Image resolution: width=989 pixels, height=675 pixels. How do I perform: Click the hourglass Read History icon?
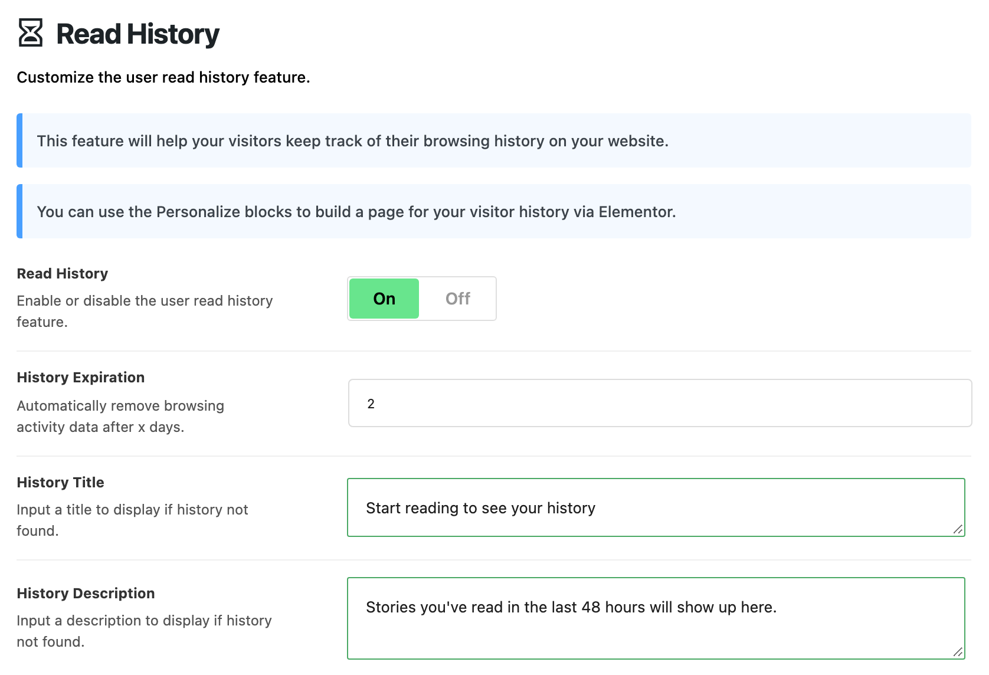point(31,33)
